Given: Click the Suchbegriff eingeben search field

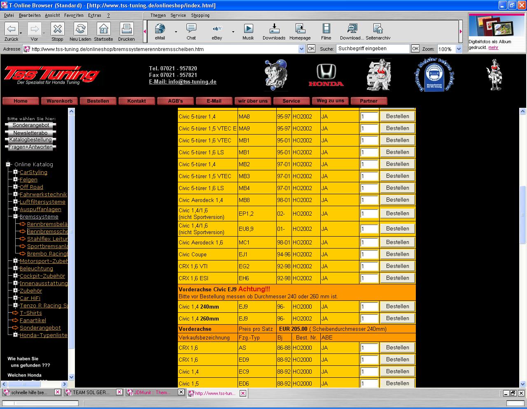Looking at the screenshot, I should [x=373, y=49].
